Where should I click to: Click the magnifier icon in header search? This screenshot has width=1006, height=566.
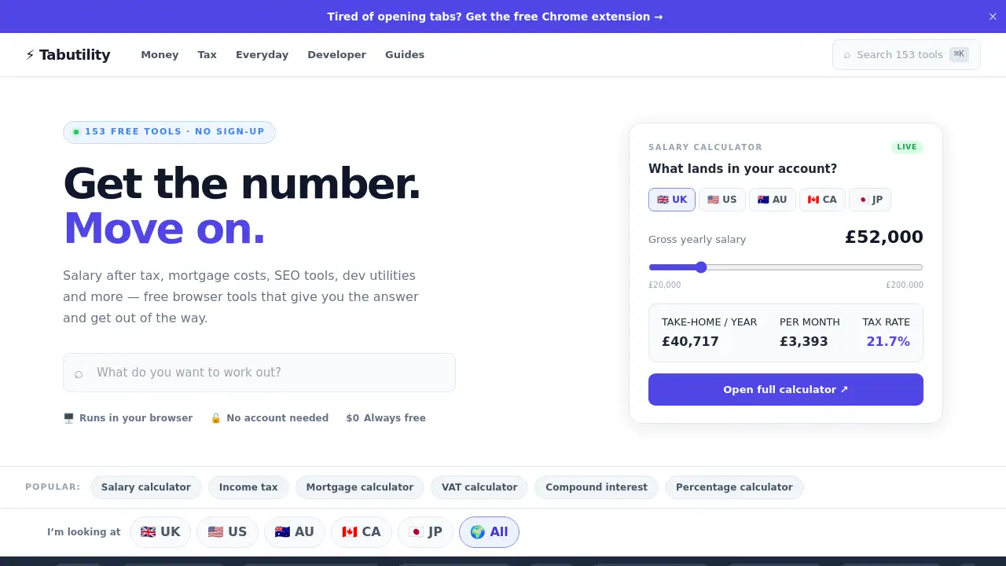pos(846,55)
